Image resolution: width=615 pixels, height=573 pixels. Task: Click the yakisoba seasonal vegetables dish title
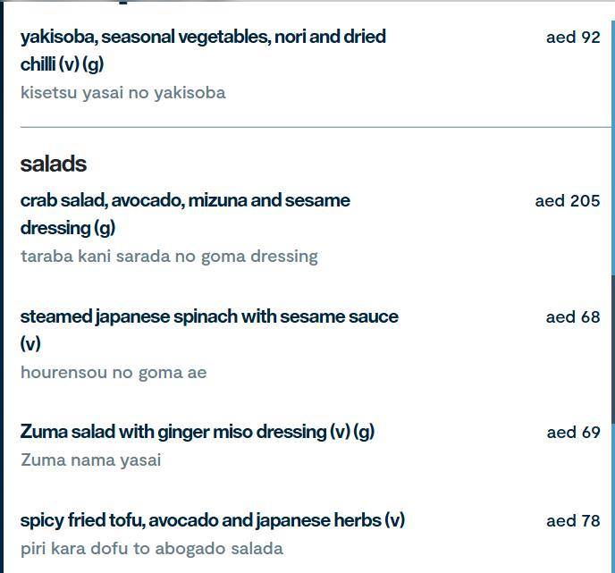[x=203, y=37]
